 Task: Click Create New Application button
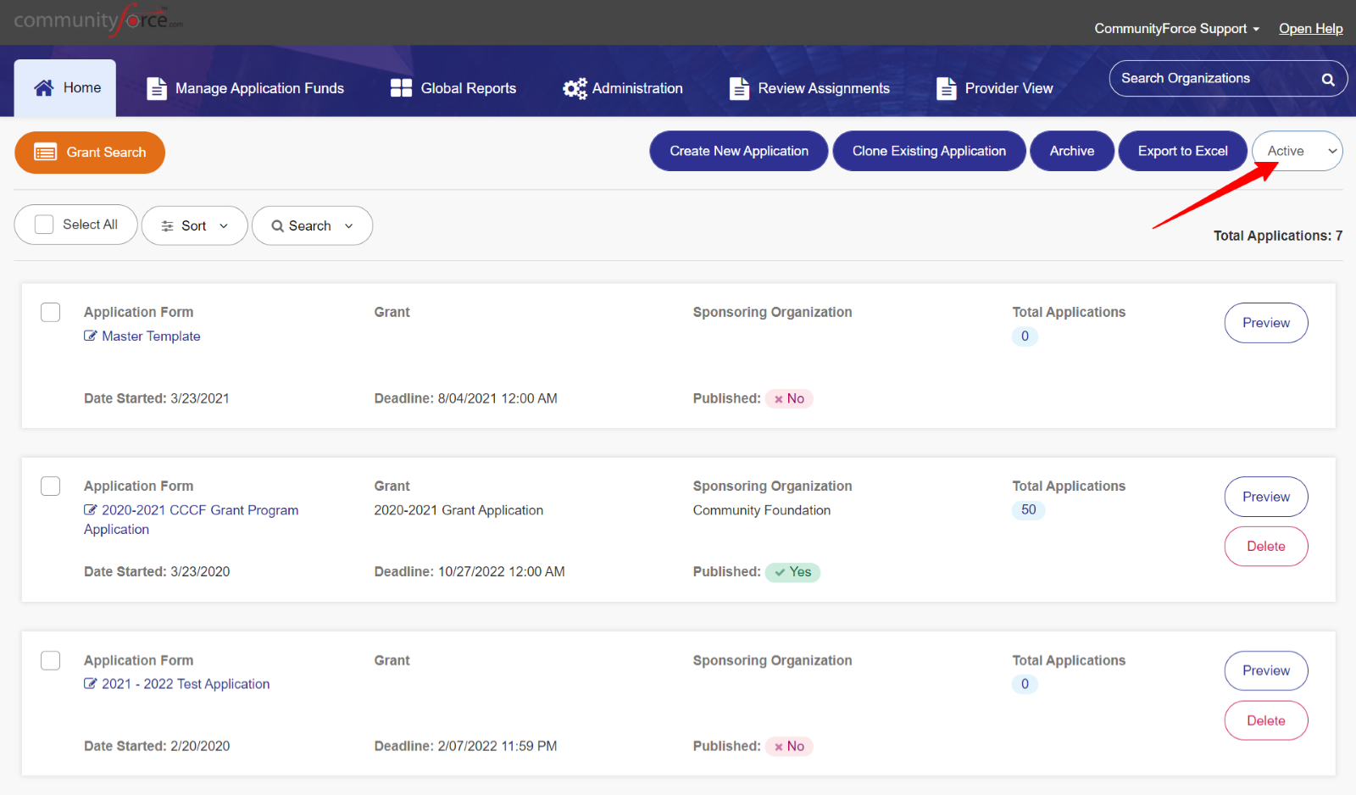pos(739,151)
